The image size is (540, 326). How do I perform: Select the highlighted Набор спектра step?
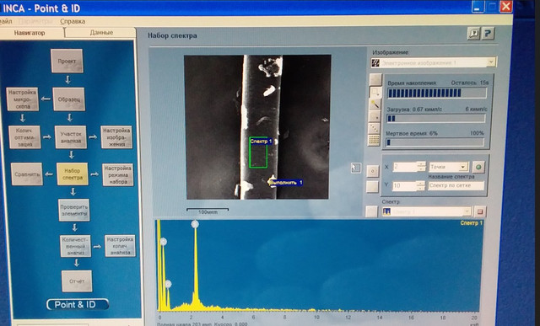pos(73,174)
